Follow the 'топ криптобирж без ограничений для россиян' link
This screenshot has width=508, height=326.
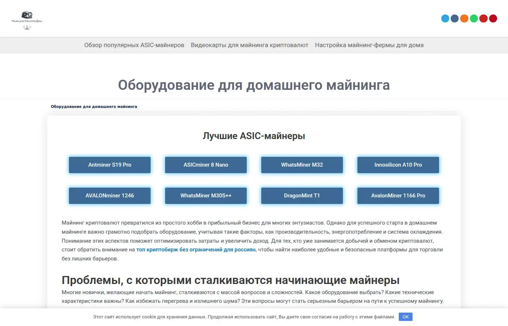(x=196, y=250)
